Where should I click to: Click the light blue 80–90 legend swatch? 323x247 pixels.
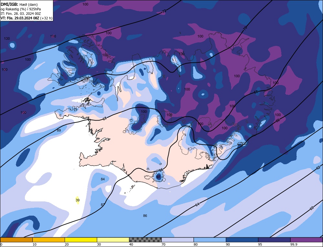coord(210,240)
